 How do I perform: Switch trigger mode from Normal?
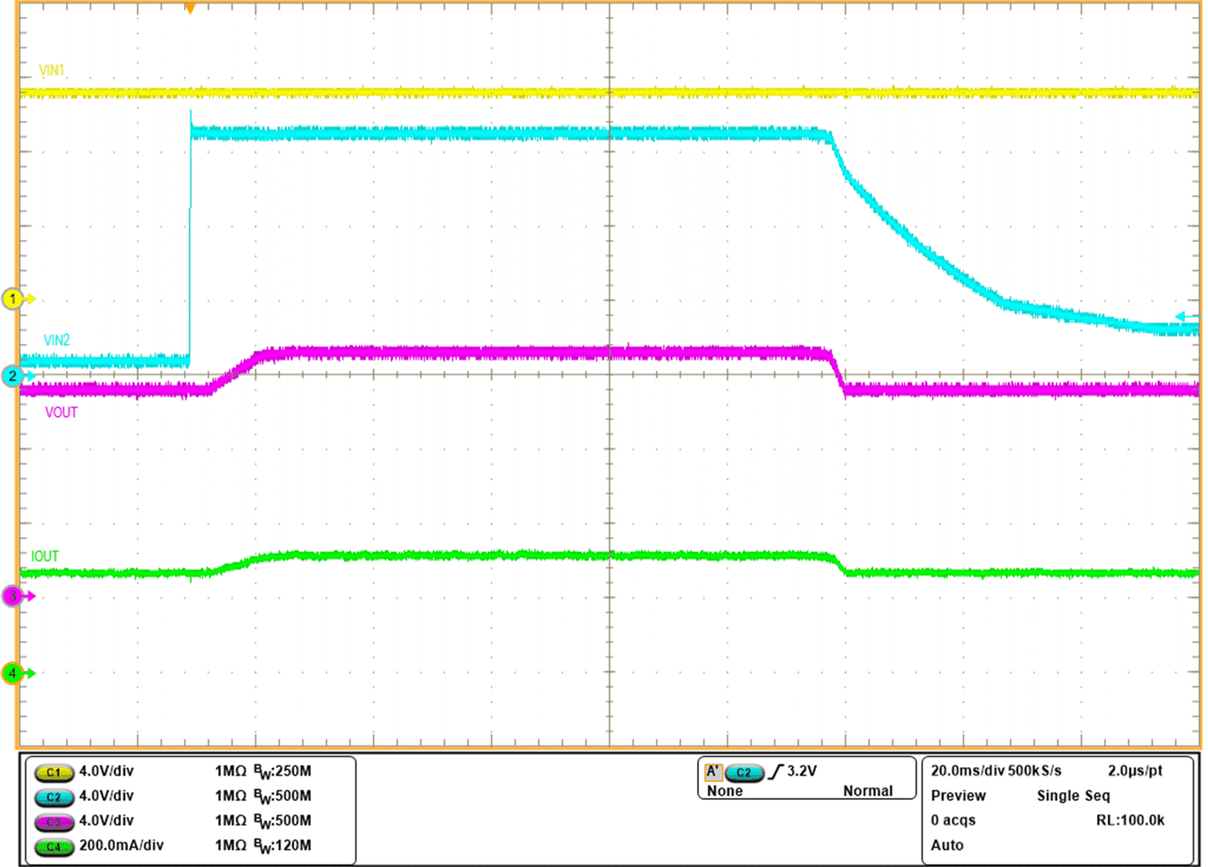(870, 791)
